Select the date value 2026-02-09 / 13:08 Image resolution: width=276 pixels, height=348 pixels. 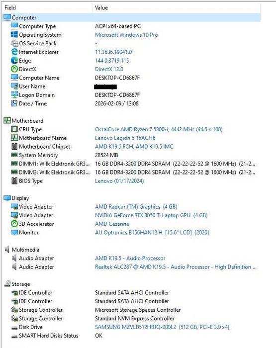point(116,103)
